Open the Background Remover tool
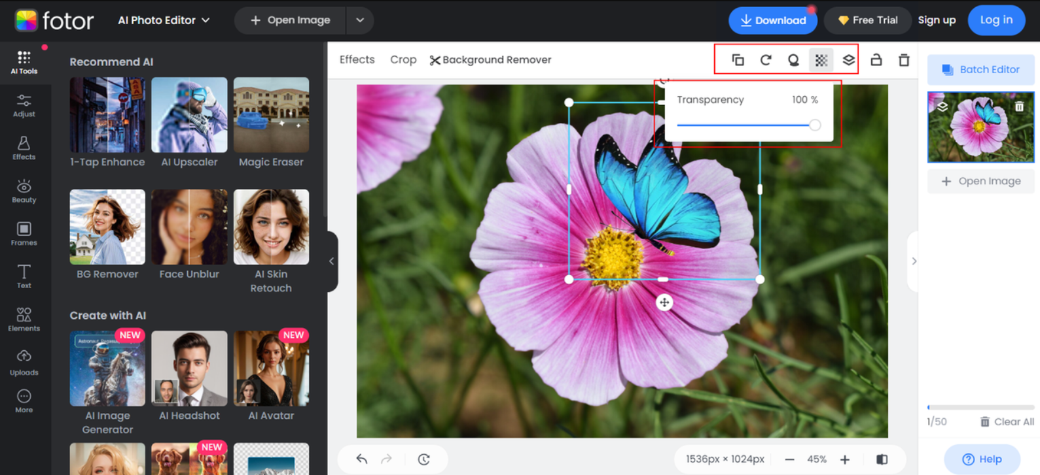This screenshot has width=1040, height=475. click(x=490, y=59)
